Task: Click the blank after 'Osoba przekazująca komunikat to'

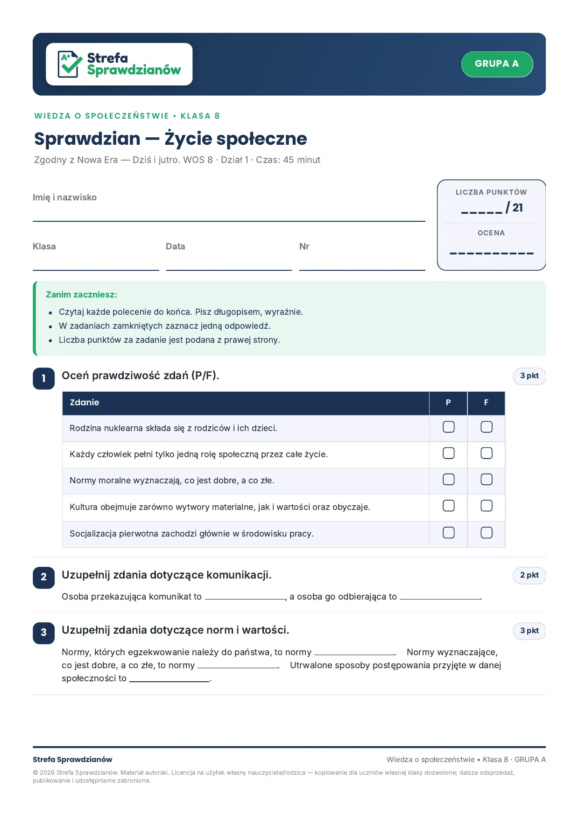Action: pyautogui.click(x=245, y=596)
